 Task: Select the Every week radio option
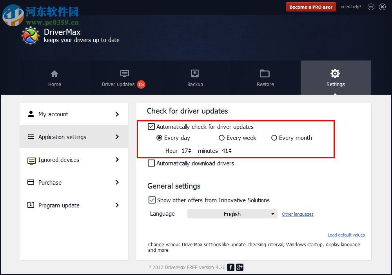tap(221, 138)
